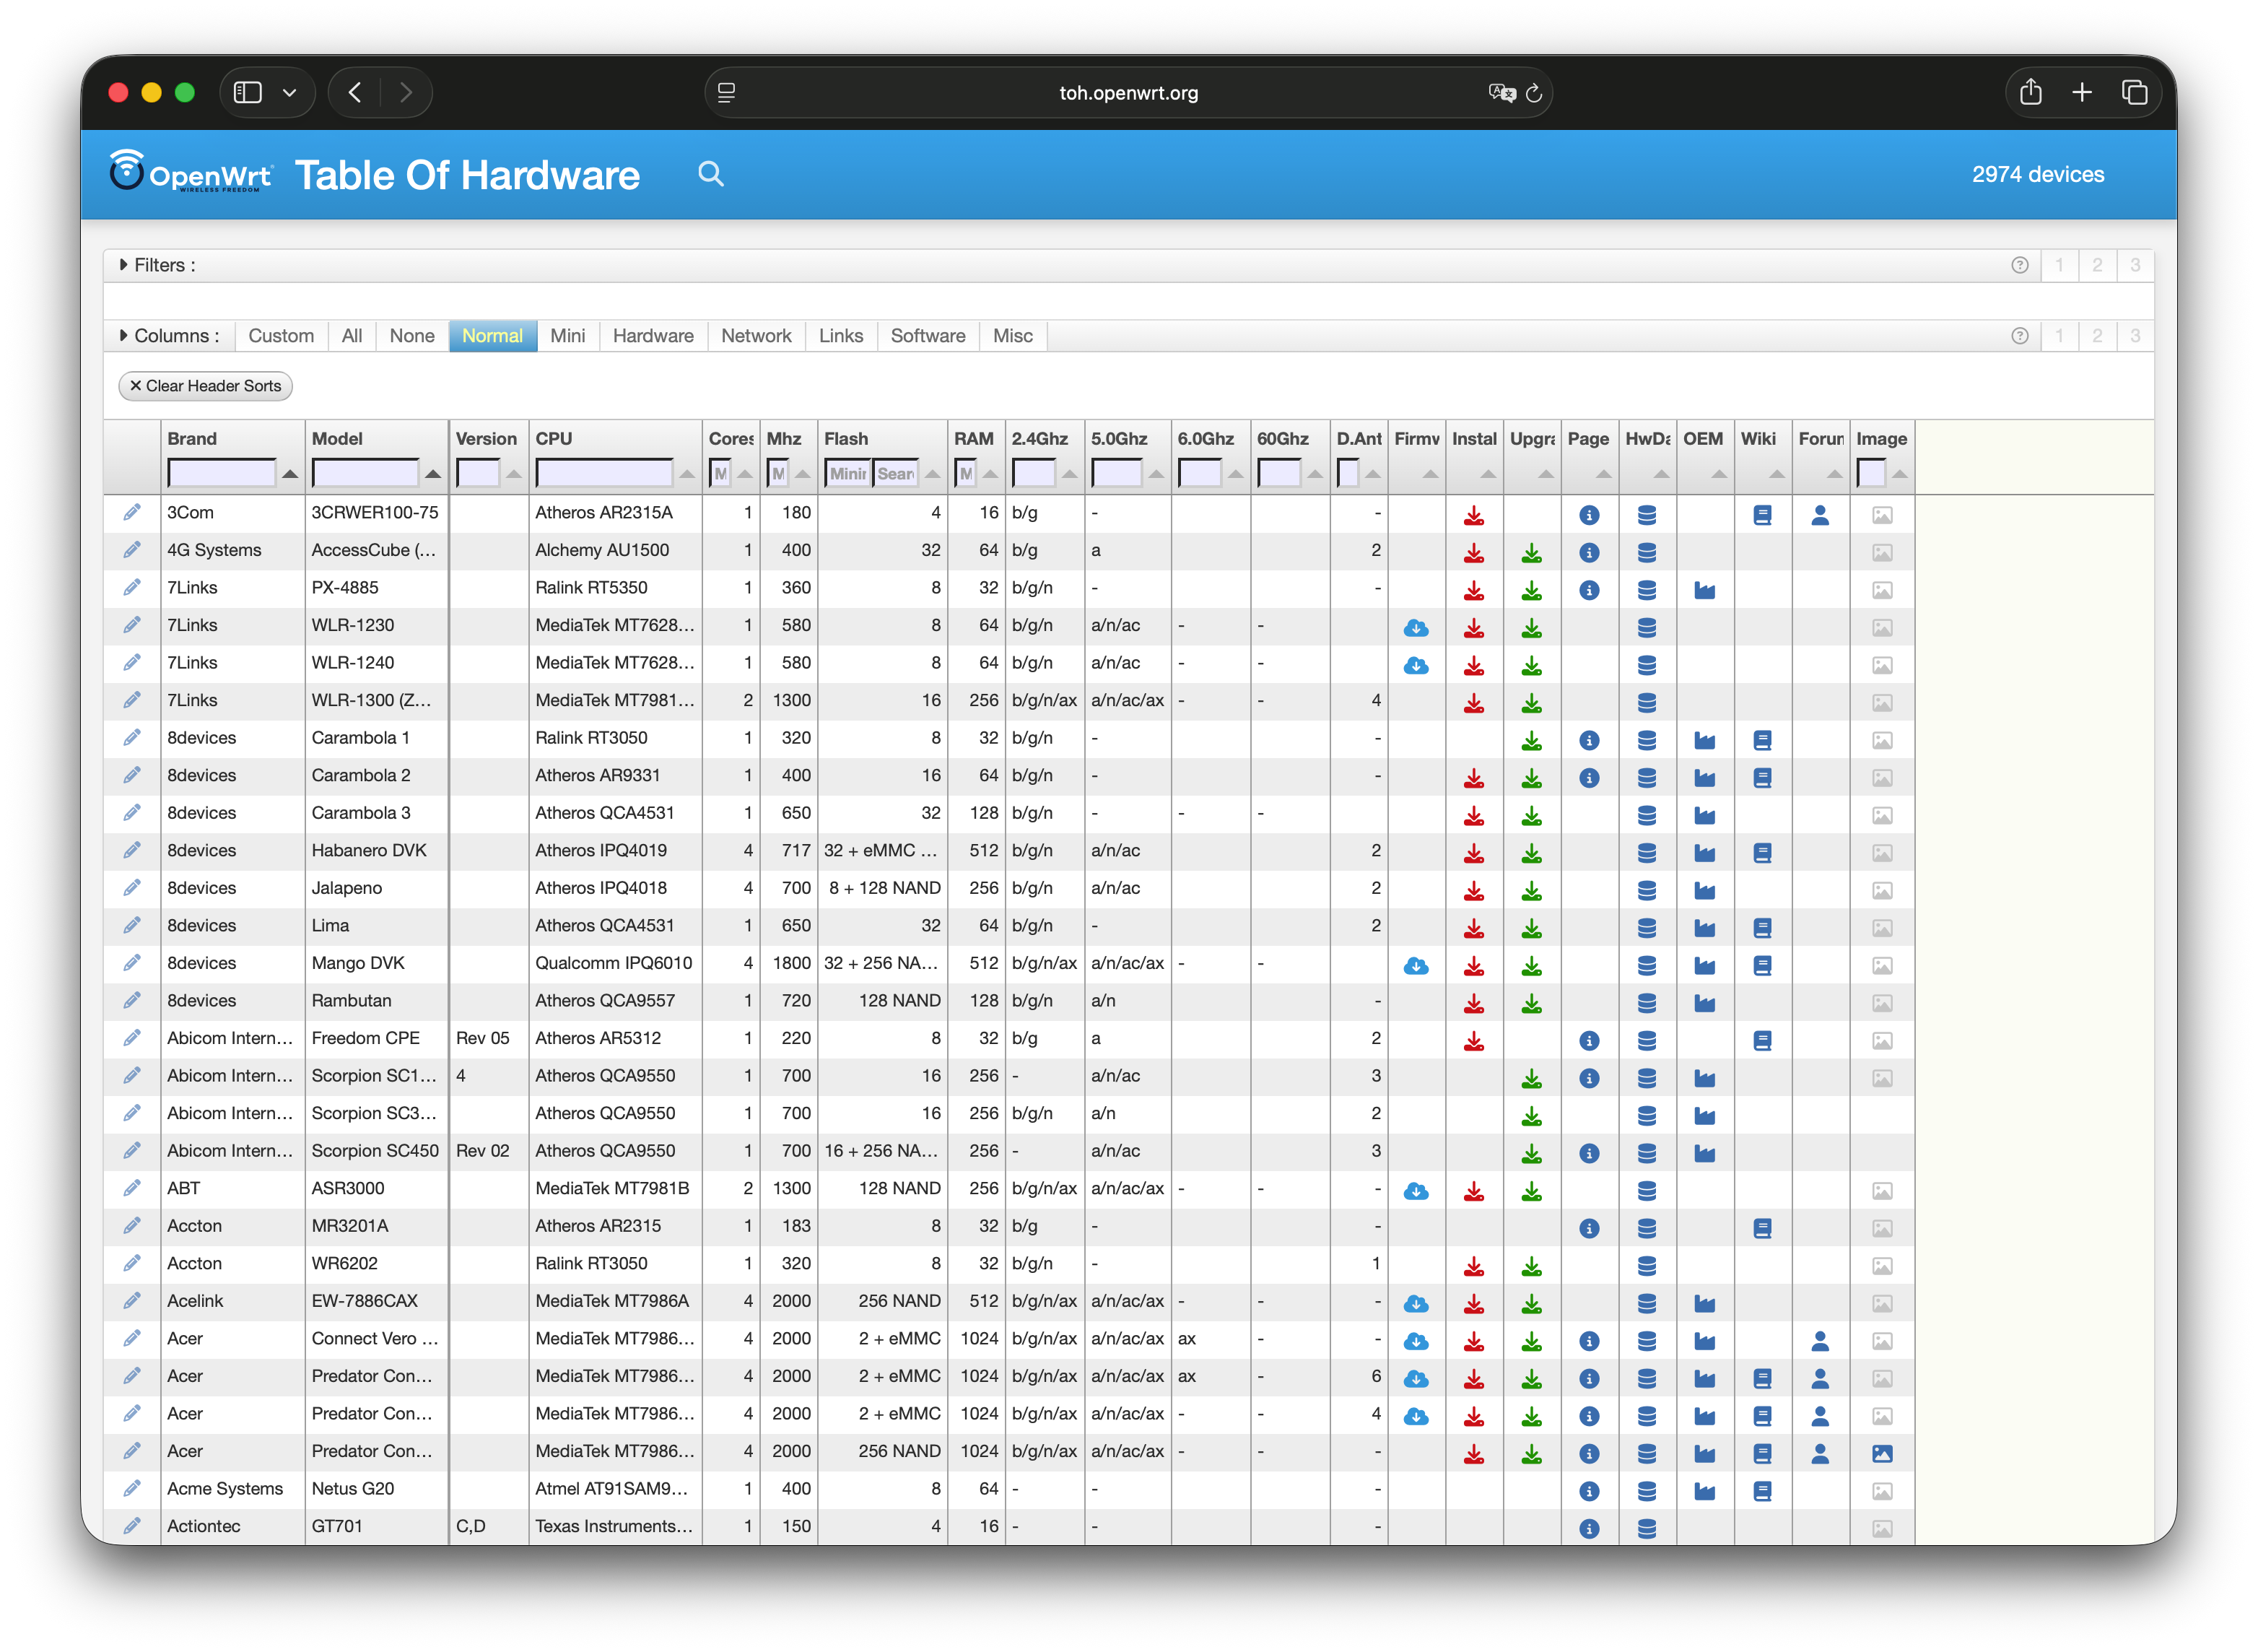This screenshot has width=2258, height=1652.
Task: Open Safari sidebar dropdown chevron
Action: pyautogui.click(x=290, y=93)
